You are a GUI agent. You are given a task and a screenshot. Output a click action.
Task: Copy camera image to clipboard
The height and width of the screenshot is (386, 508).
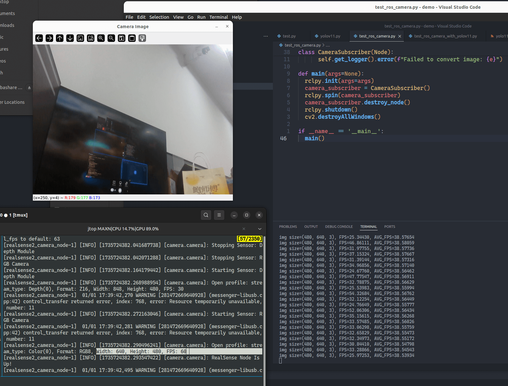coord(132,38)
